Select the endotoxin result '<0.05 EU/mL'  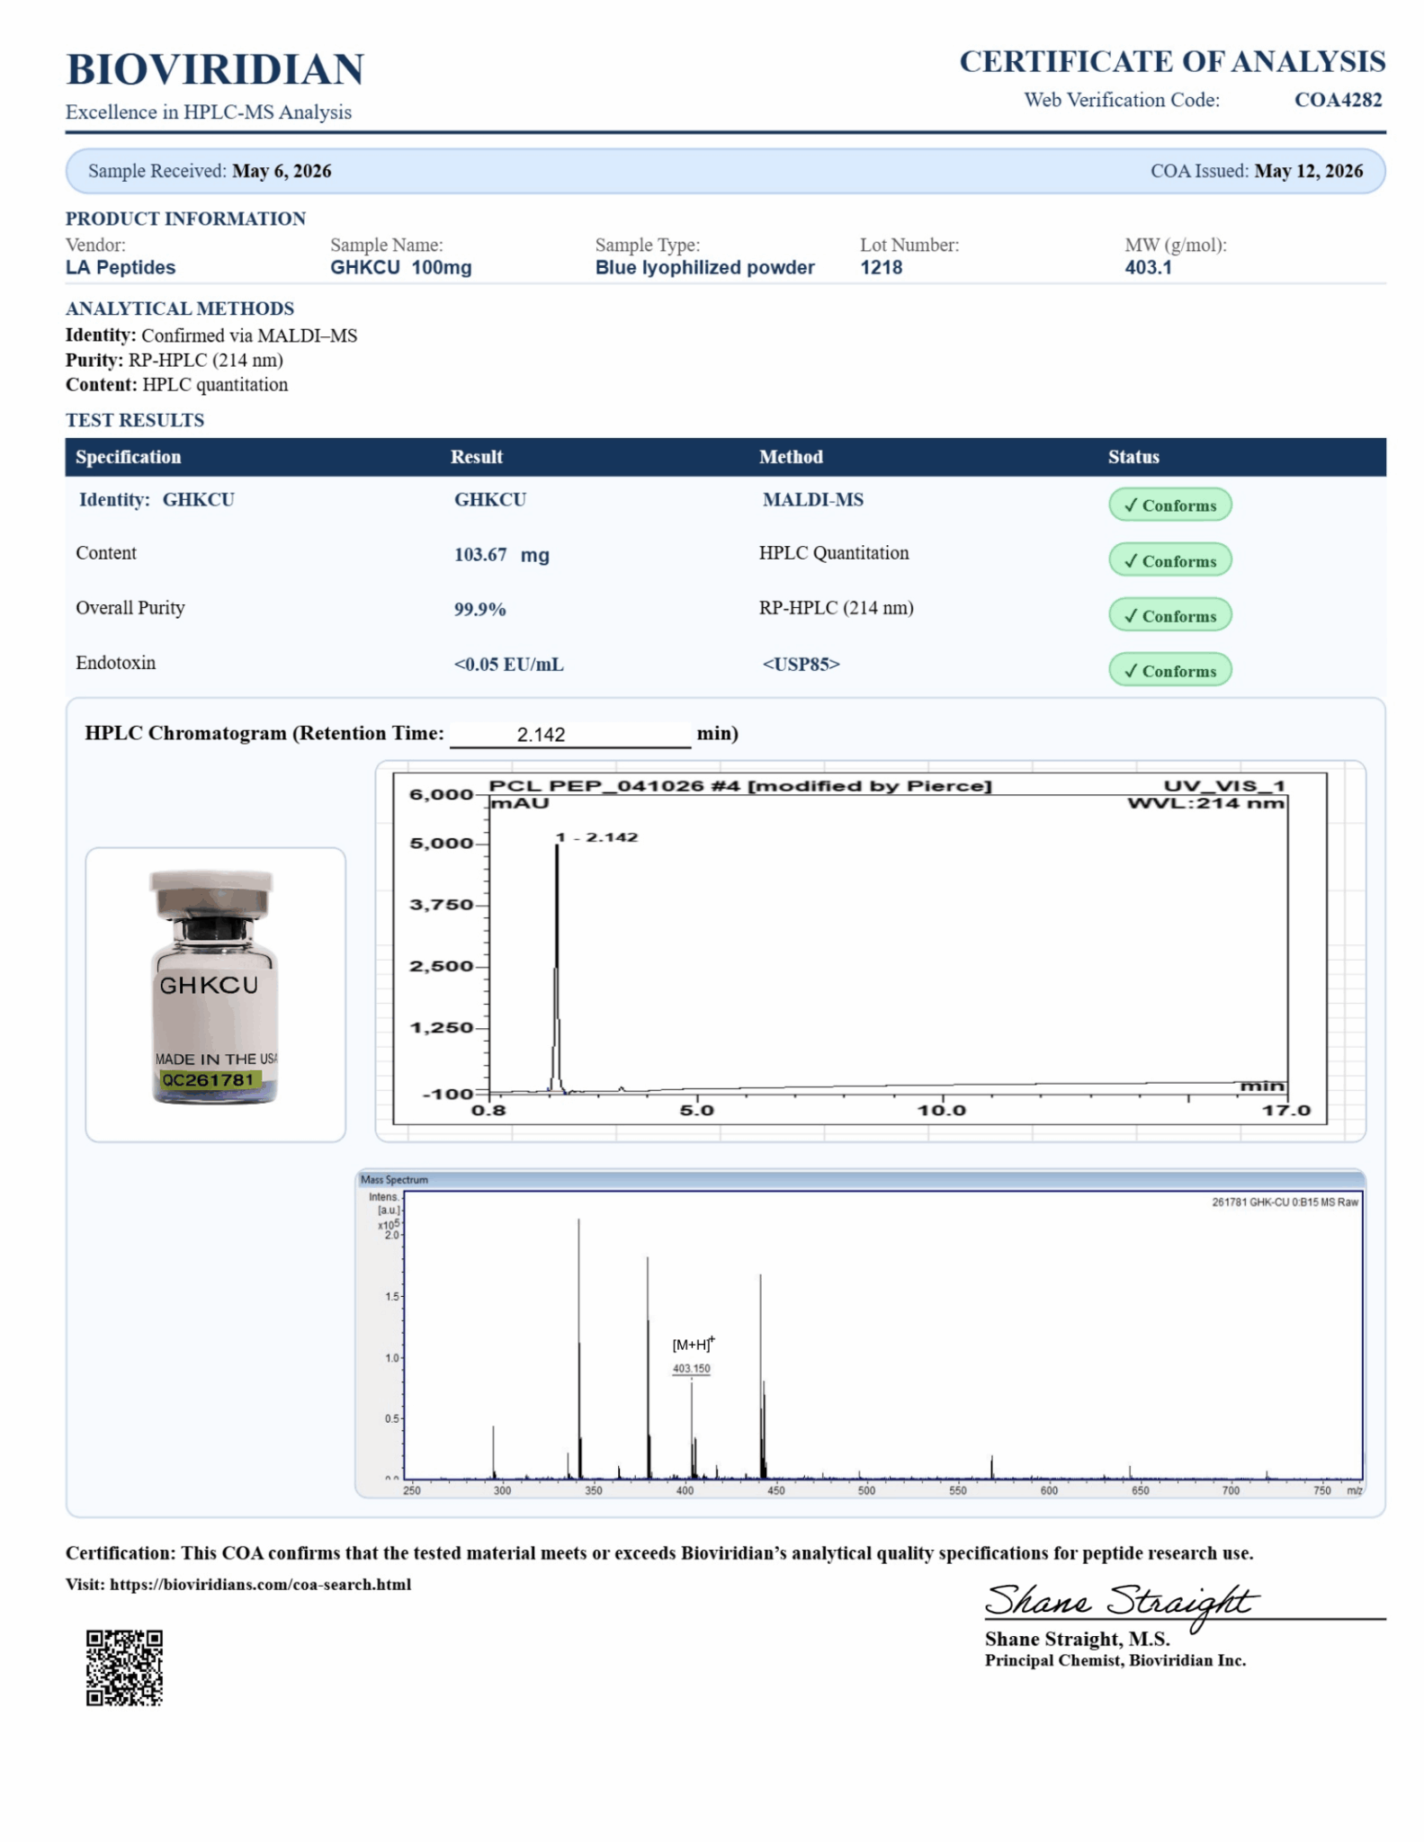[x=509, y=665]
